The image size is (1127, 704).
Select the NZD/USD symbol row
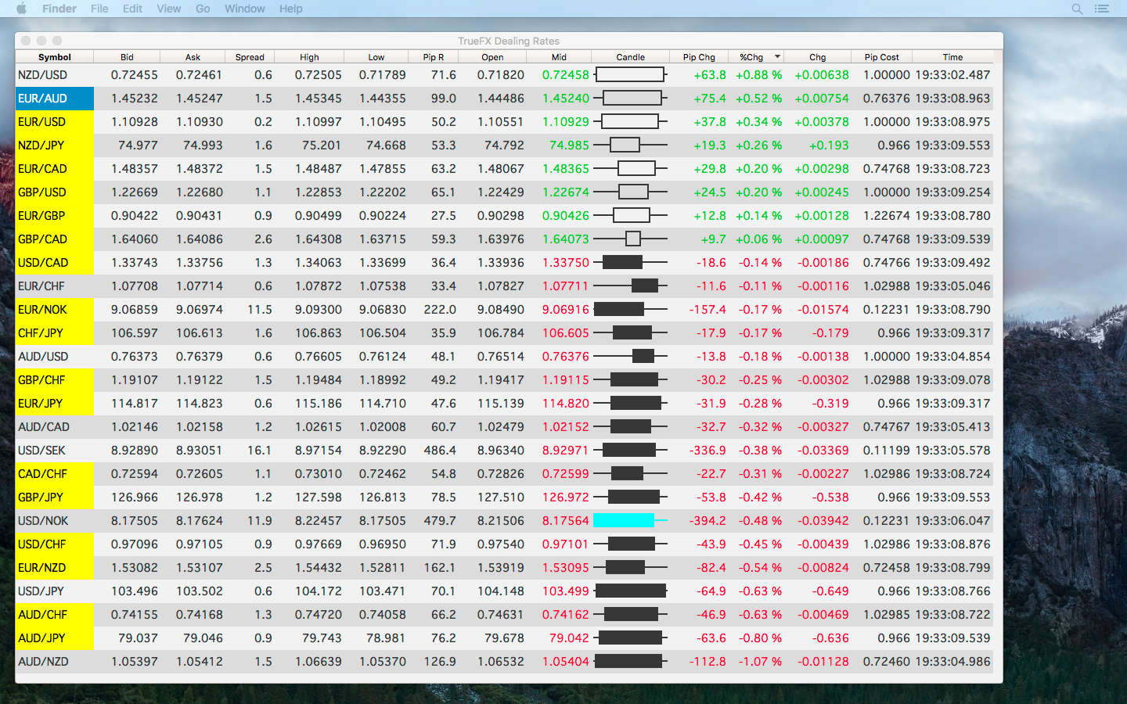click(x=504, y=75)
